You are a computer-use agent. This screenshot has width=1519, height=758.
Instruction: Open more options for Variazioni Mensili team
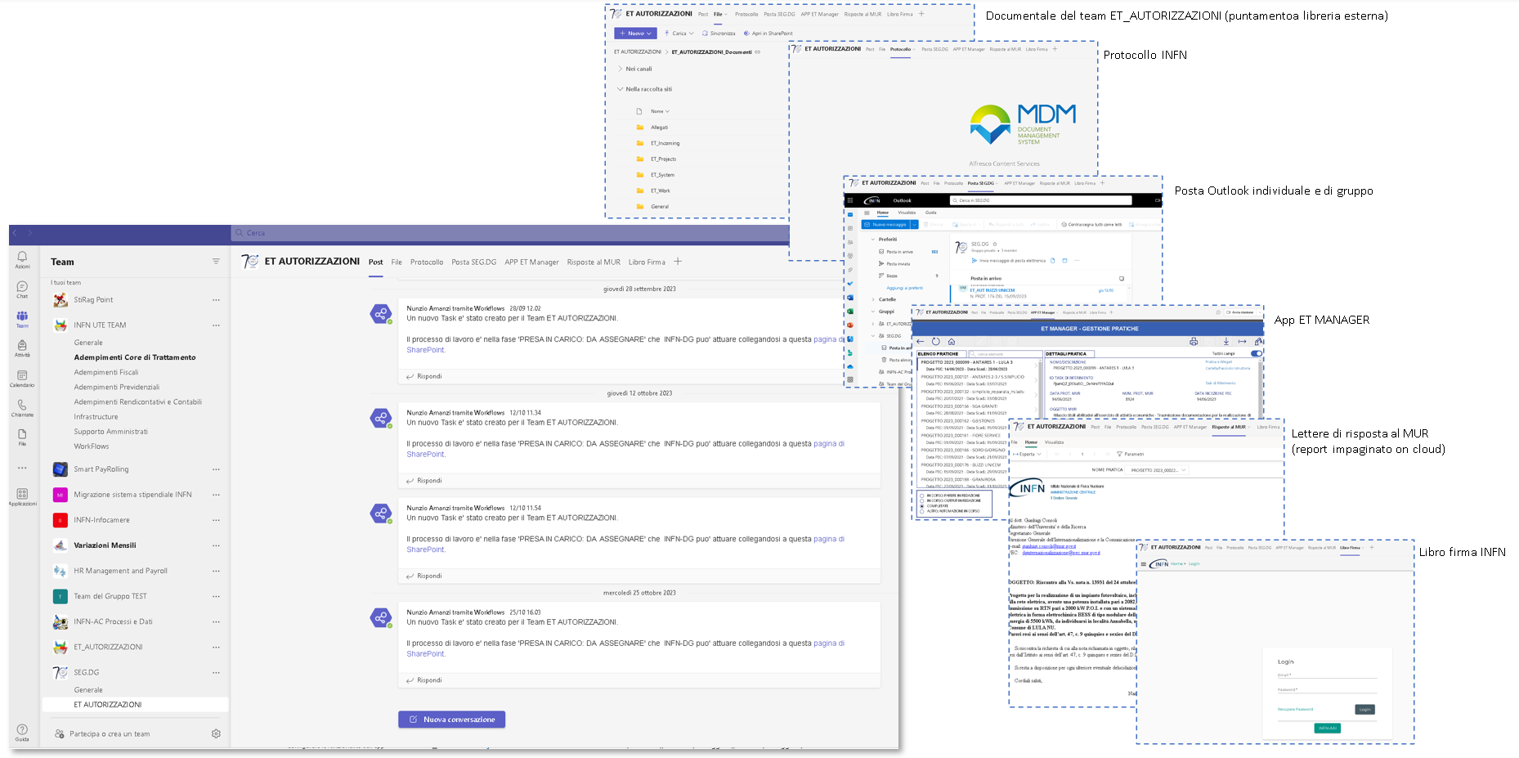pos(216,545)
